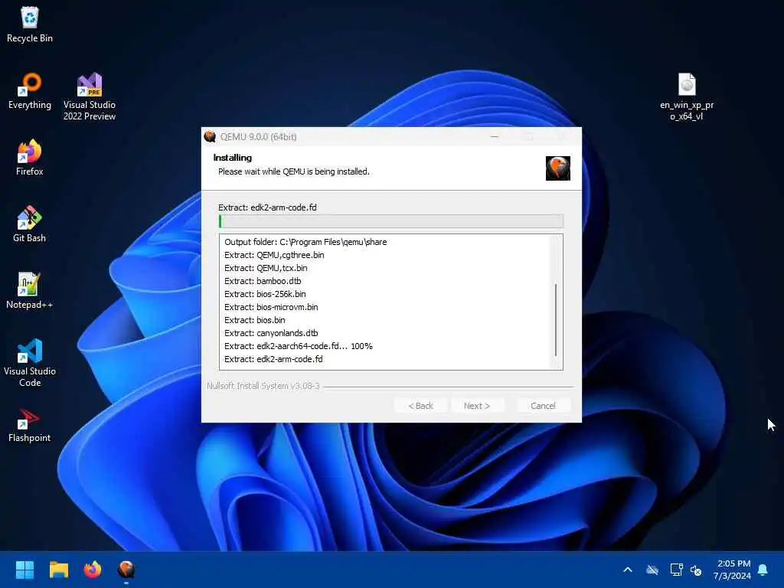Open Firefox from the taskbar
The height and width of the screenshot is (588, 784).
(93, 570)
